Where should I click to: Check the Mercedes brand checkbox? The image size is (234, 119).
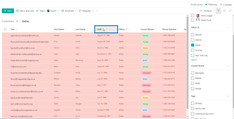tap(192, 73)
